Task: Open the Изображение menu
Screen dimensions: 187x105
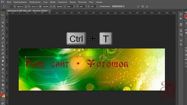Action: [x=35, y=2]
